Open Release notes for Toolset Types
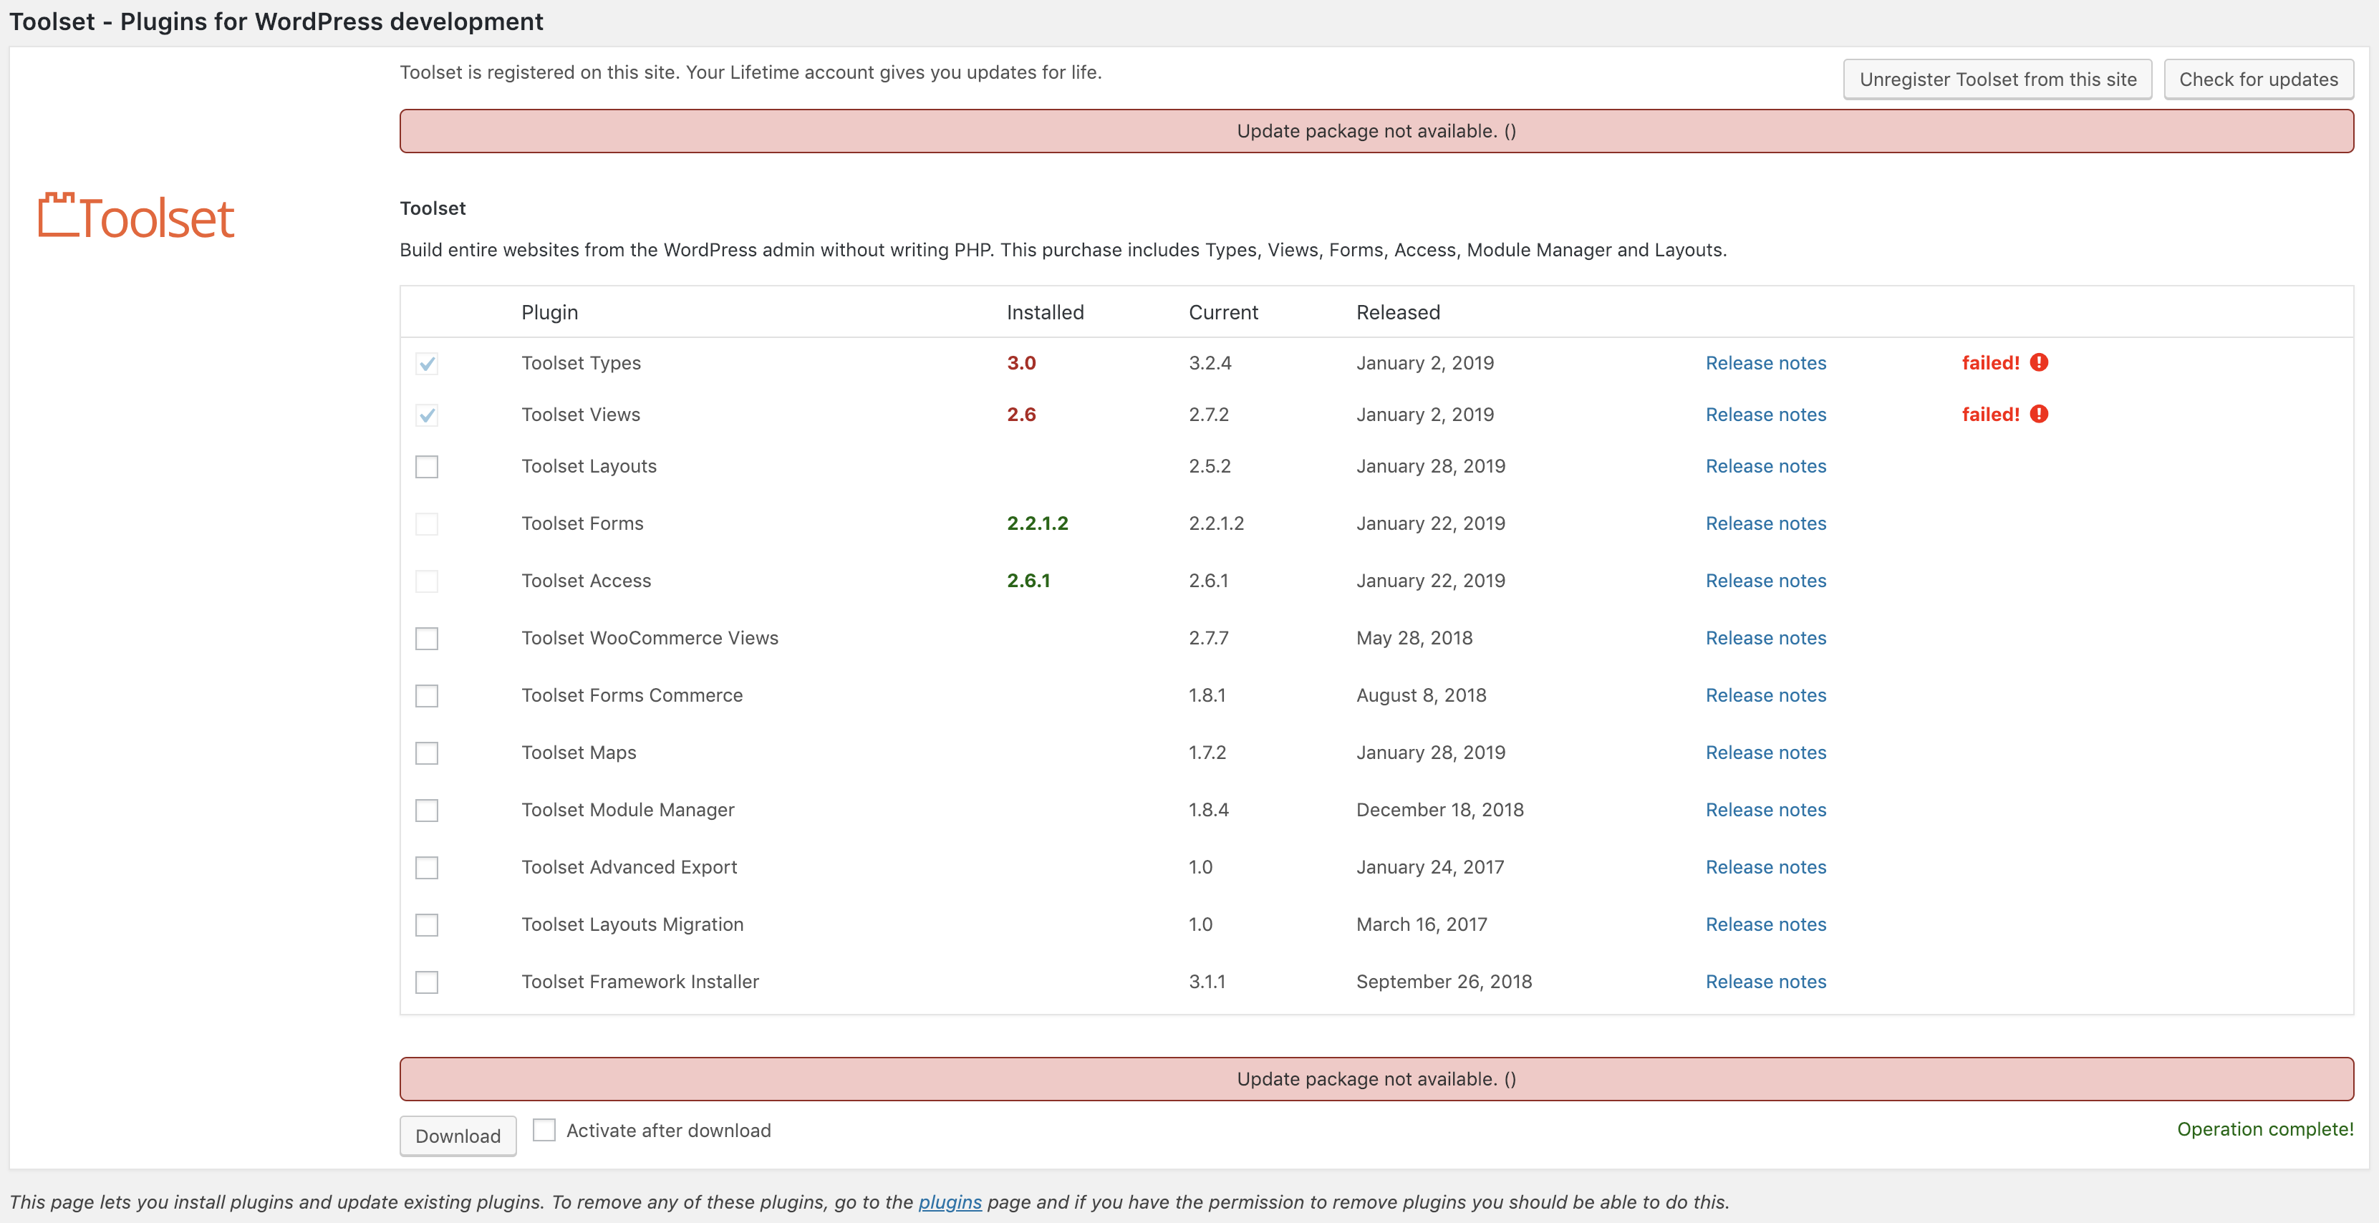Image resolution: width=2379 pixels, height=1223 pixels. pos(1766,363)
